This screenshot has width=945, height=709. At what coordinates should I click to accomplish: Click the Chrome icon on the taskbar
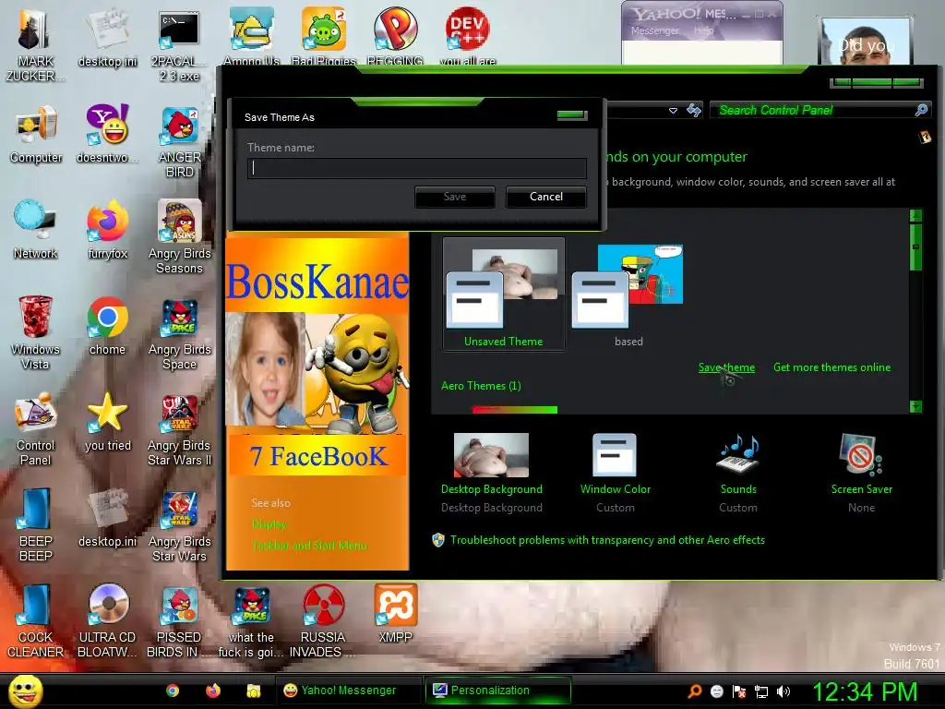(173, 691)
